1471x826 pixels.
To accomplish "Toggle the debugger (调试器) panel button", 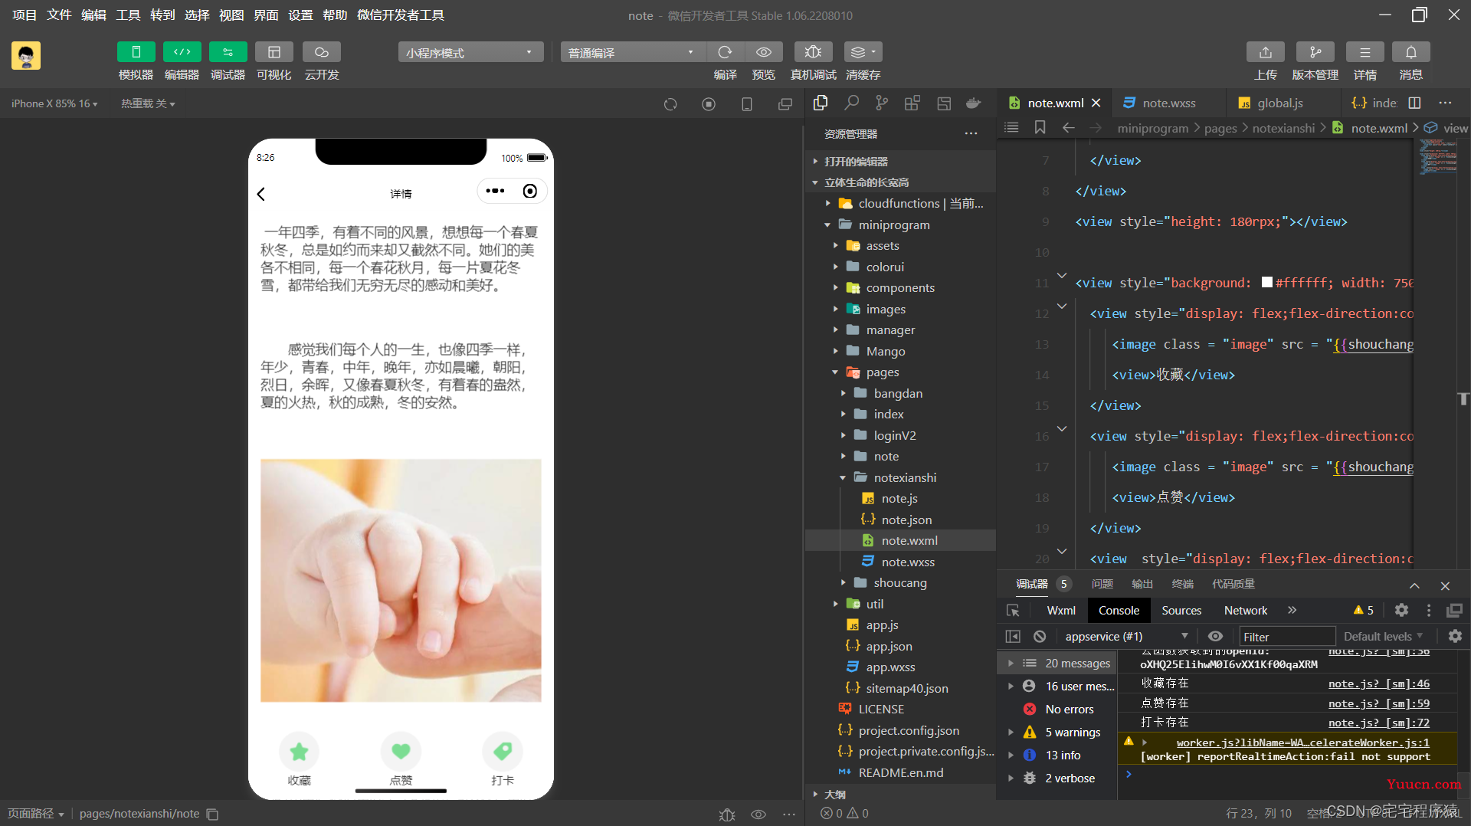I will (x=228, y=52).
